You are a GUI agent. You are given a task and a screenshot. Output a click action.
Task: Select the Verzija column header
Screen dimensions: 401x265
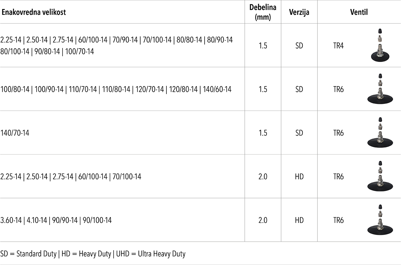[299, 12]
